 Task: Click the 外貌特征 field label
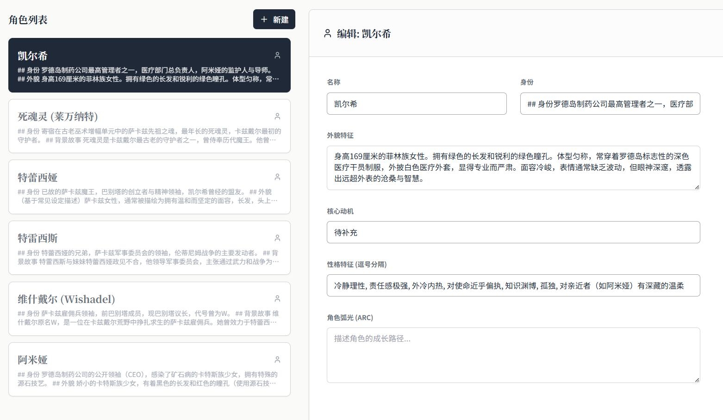340,135
